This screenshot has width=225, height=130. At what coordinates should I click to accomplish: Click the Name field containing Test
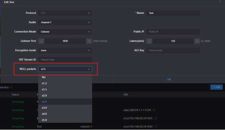[173, 13]
